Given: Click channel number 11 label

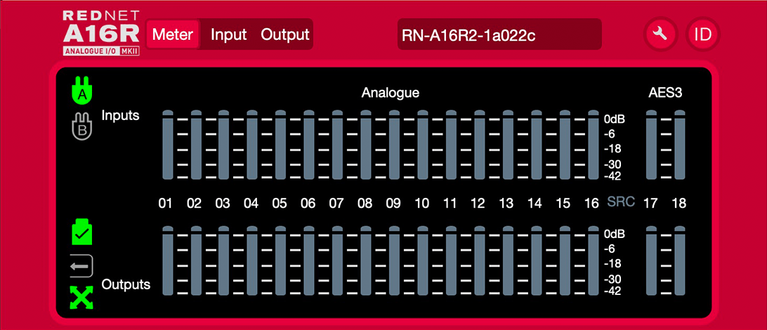Looking at the screenshot, I should tap(450, 204).
